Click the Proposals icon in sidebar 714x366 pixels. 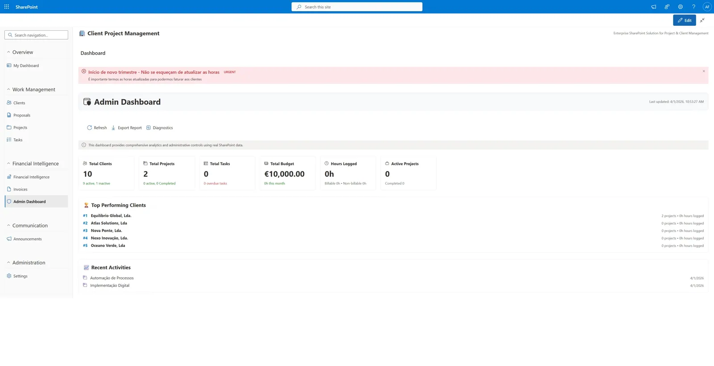(9, 115)
